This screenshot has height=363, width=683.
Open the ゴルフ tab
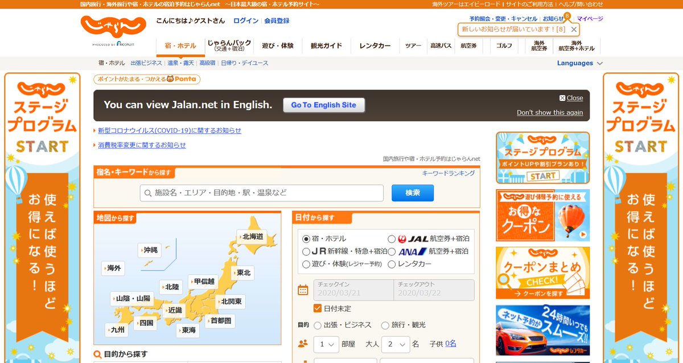coord(504,46)
